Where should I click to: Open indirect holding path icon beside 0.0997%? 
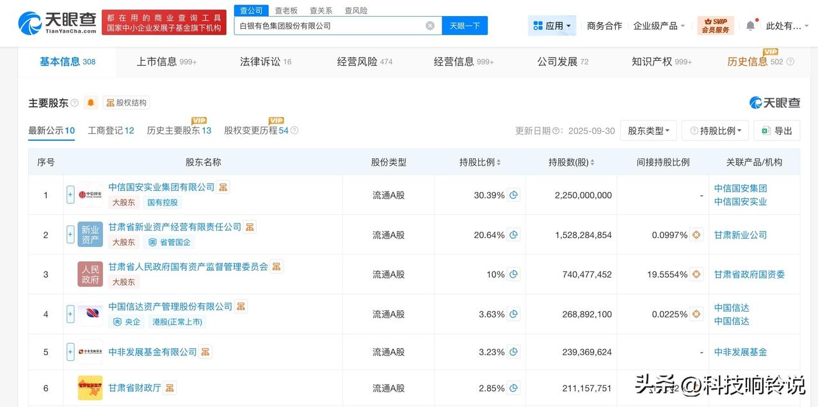696,235
